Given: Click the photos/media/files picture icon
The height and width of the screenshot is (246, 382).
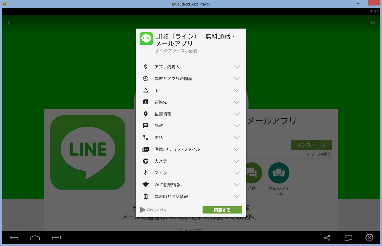Looking at the screenshot, I should coord(146,149).
